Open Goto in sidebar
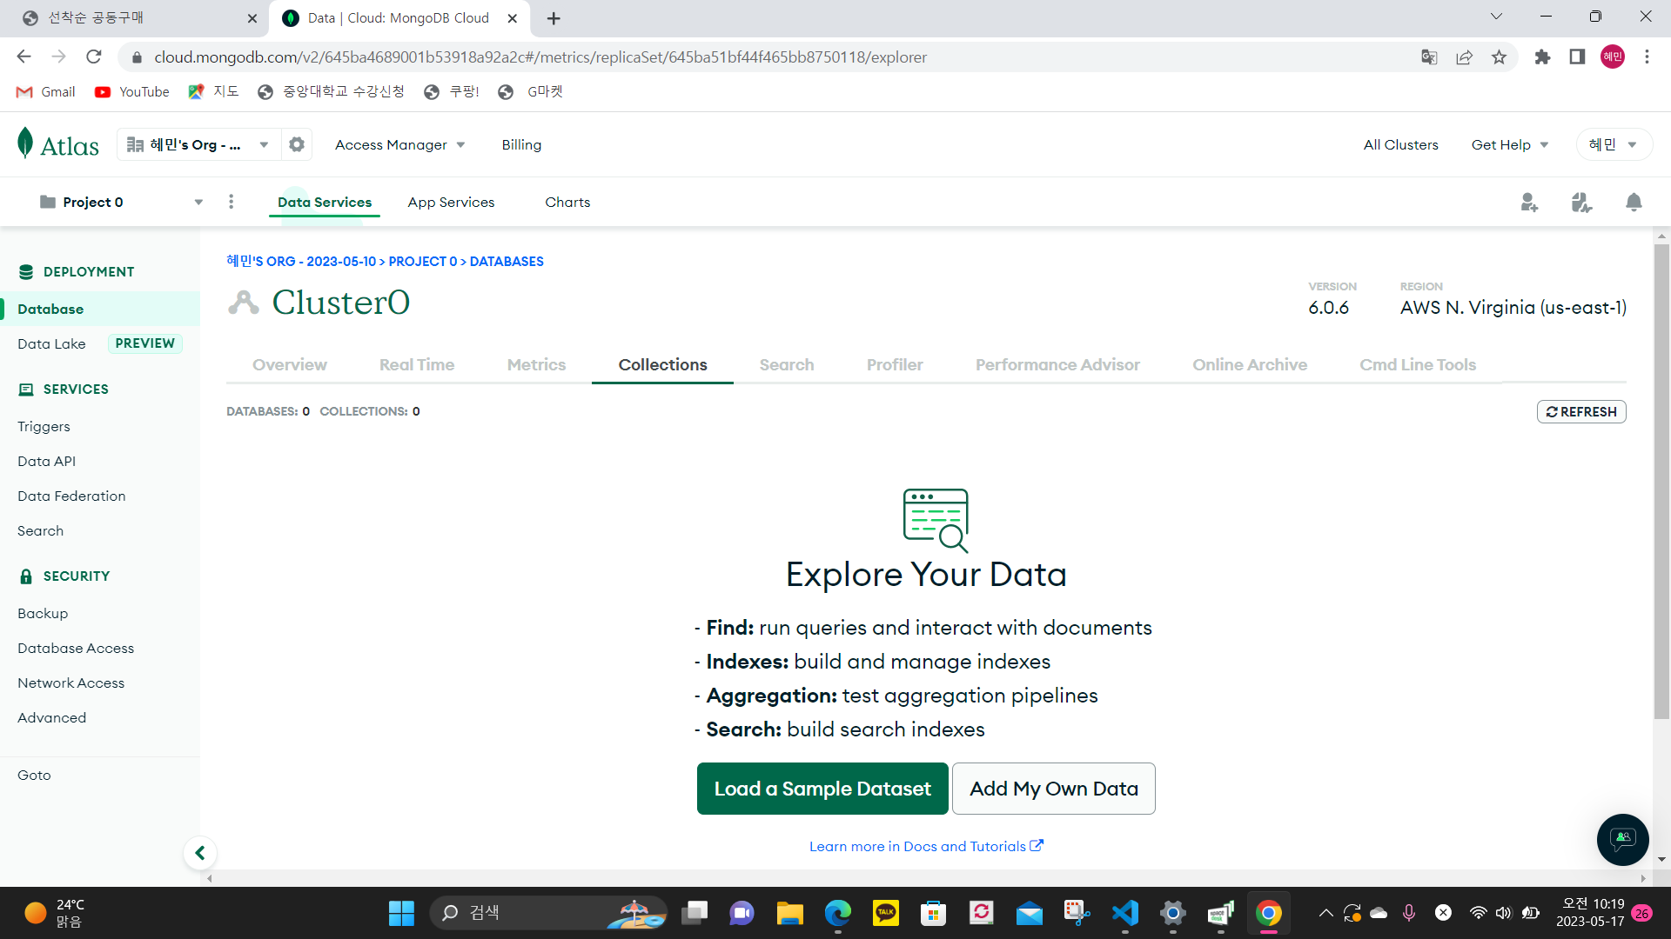Screen dimensions: 1671x939 tap(34, 776)
